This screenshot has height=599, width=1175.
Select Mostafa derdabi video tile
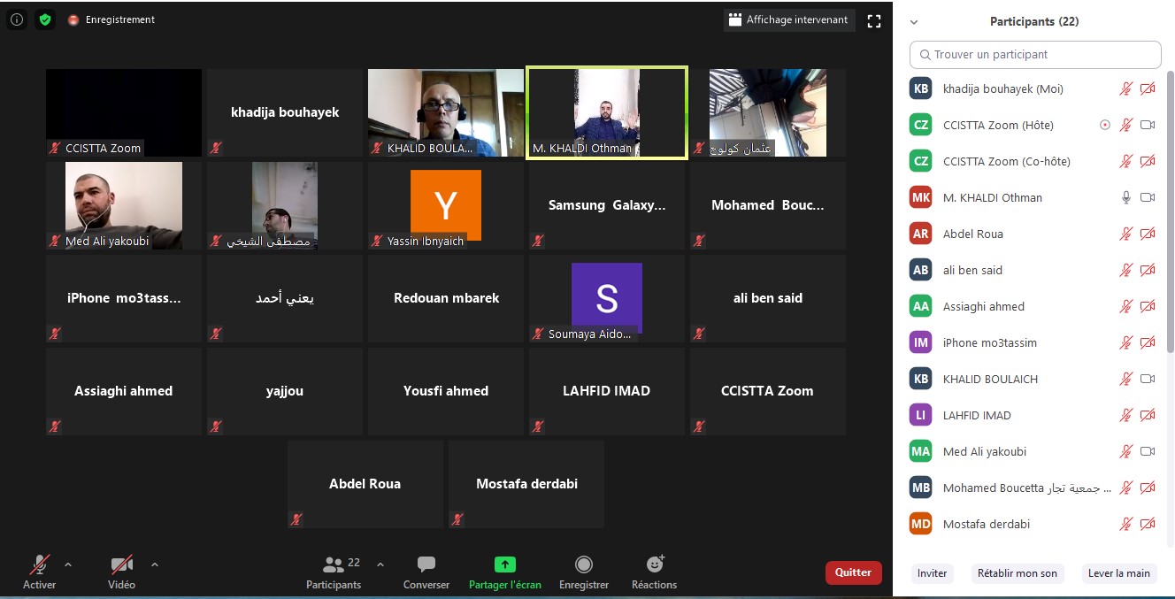click(526, 484)
